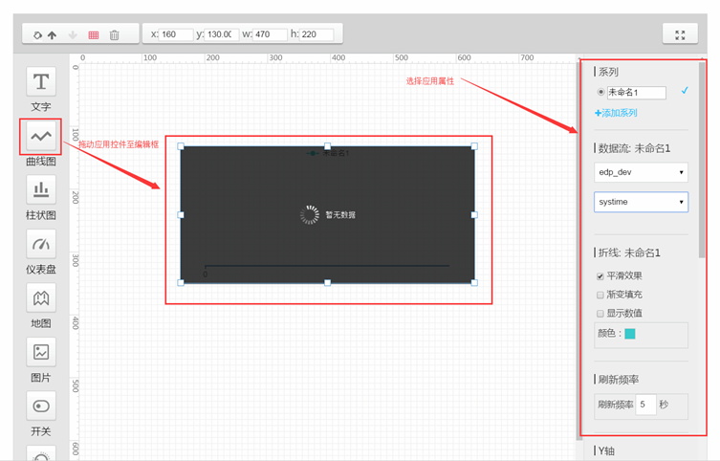Select the 开关 switch widget icon
Viewport: 720px width, 461px height.
point(41,406)
